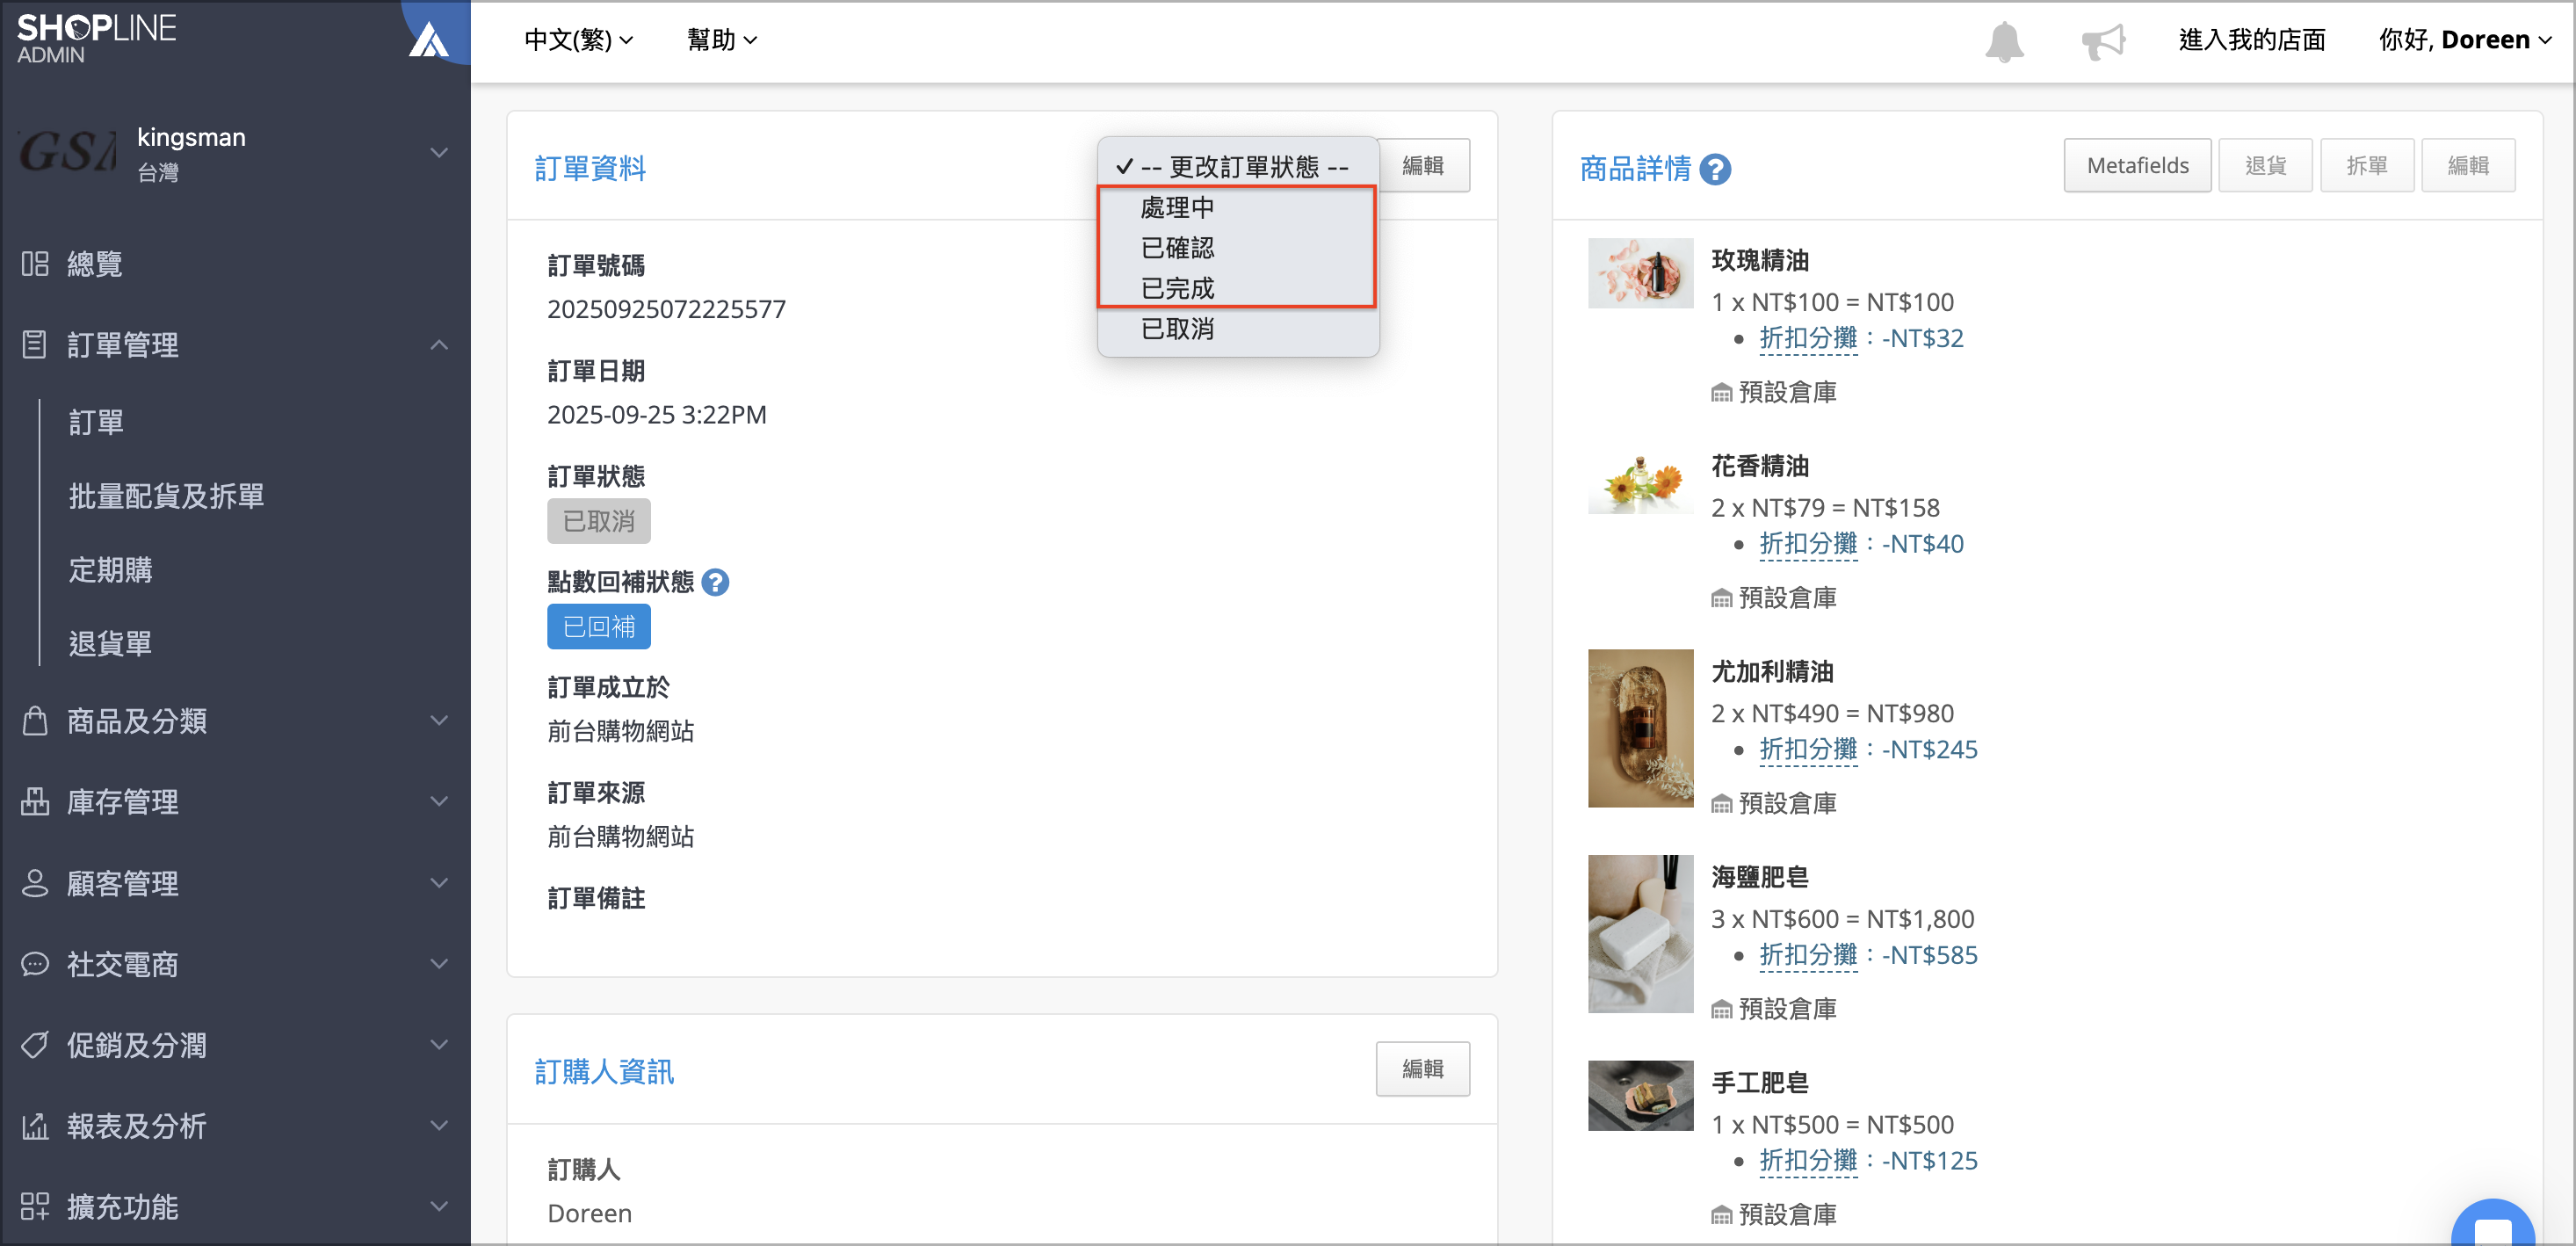Click 折扣分攤 link under 花香精油
Viewport: 2576px width, 1246px height.
(1808, 545)
